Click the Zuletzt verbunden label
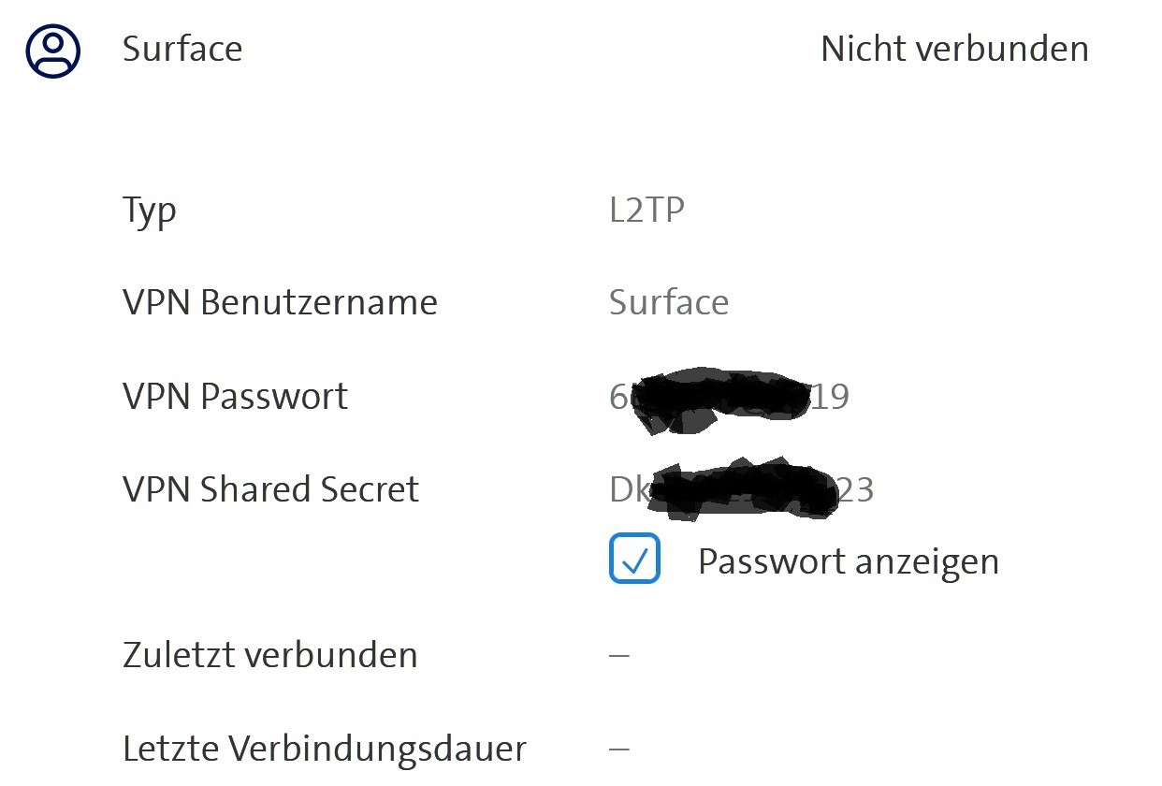 (x=269, y=655)
